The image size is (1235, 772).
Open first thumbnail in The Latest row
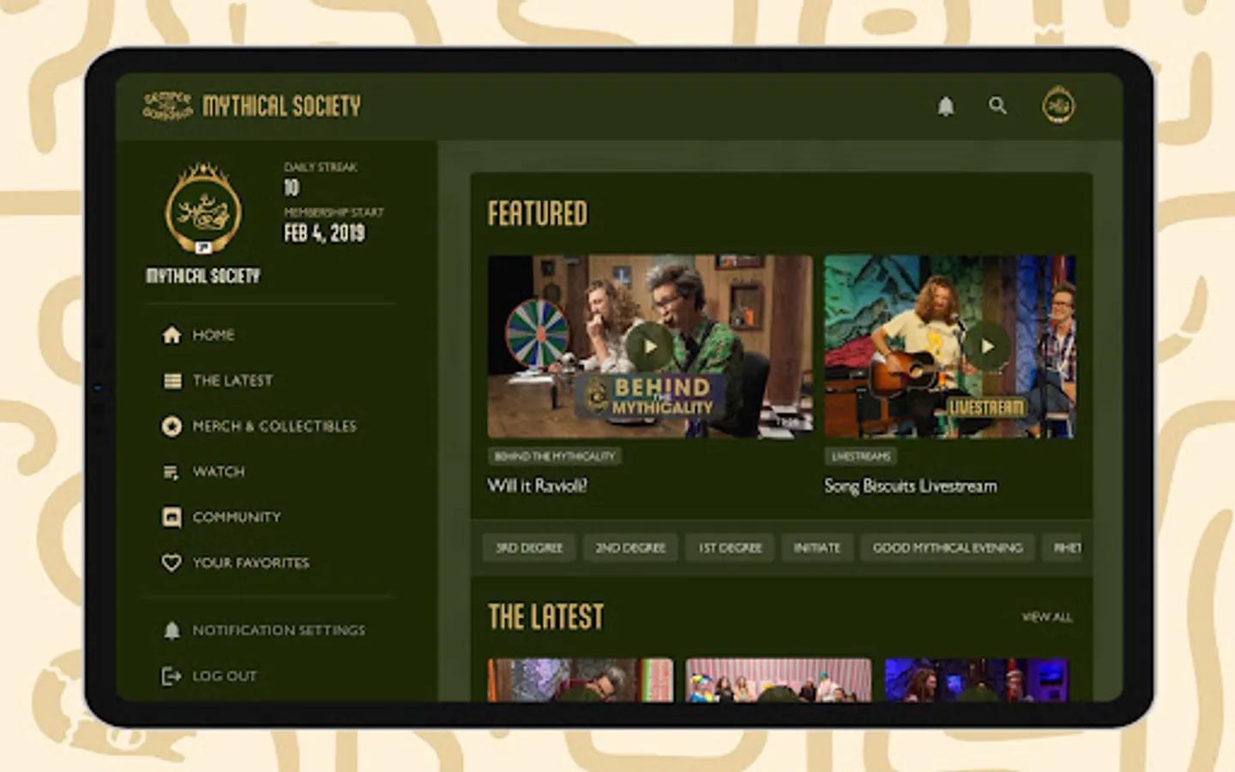pos(581,680)
